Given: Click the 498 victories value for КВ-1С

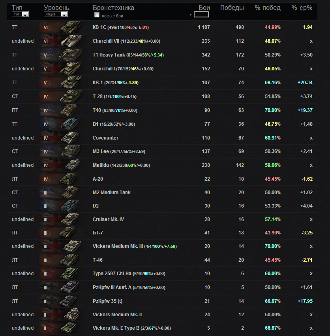Looking at the screenshot, I should click(240, 27).
